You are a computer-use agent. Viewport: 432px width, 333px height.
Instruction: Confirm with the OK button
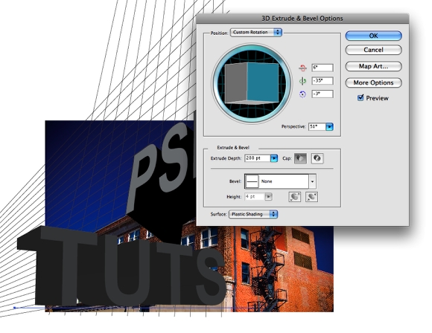pos(373,36)
